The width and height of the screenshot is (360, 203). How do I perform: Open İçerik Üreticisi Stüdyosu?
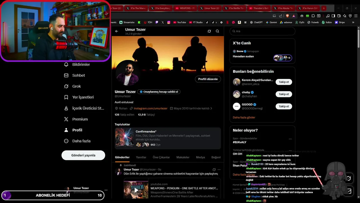84,108
